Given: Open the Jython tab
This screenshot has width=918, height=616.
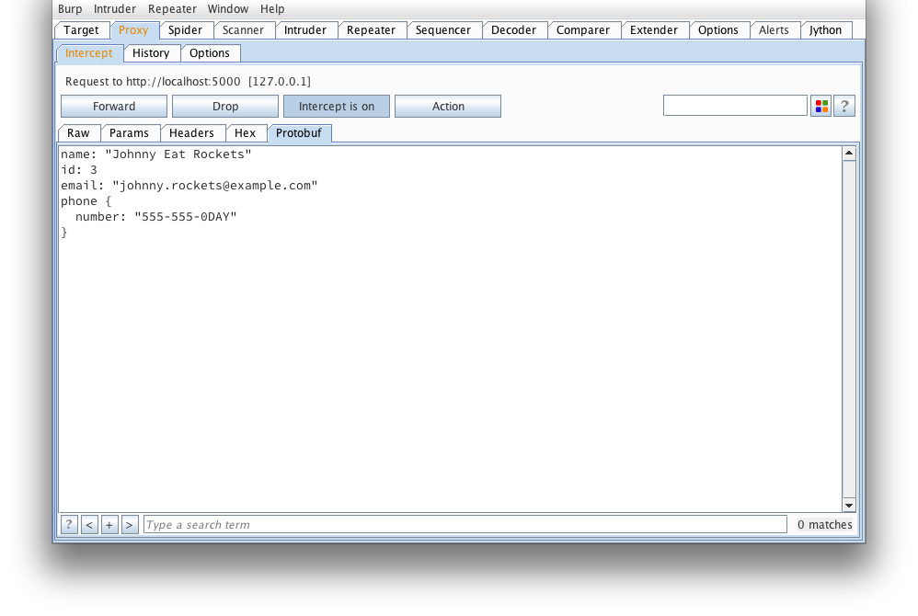Looking at the screenshot, I should pos(825,30).
